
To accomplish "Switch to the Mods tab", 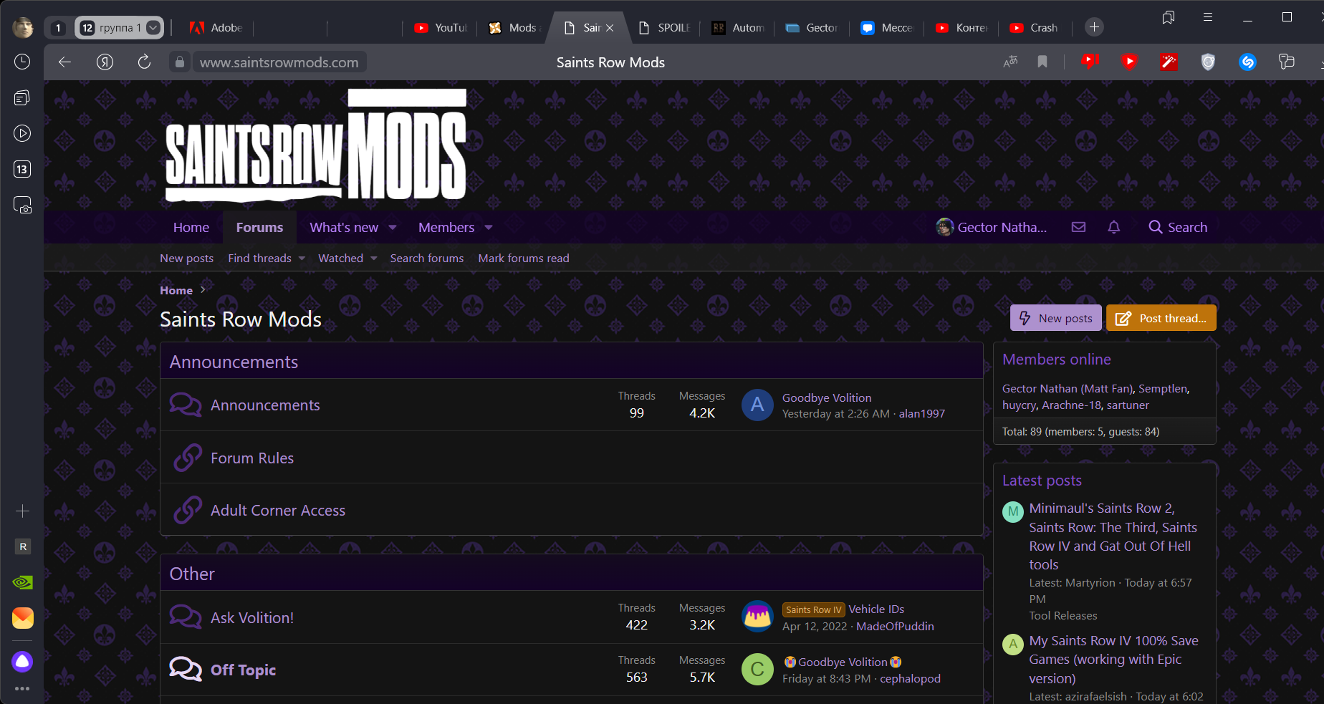I will pyautogui.click(x=514, y=28).
